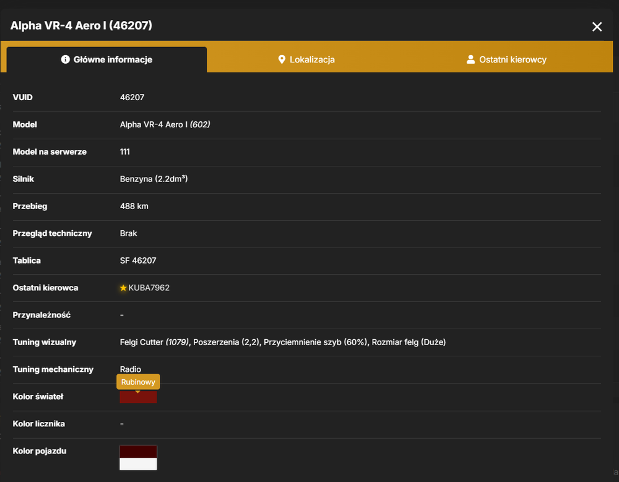Close the Alpha VR-4 Aero I dialog
The height and width of the screenshot is (482, 619).
[x=597, y=27]
